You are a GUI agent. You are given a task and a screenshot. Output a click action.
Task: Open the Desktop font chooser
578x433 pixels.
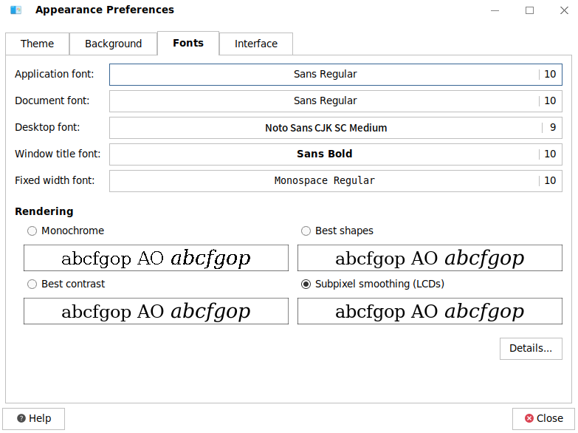(335, 127)
